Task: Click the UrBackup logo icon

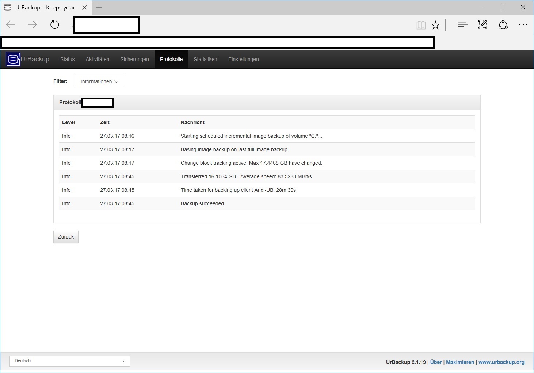Action: [x=13, y=59]
